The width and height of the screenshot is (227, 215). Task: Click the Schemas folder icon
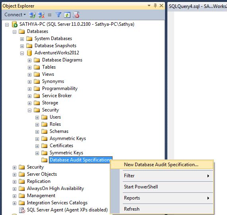tap(44, 131)
